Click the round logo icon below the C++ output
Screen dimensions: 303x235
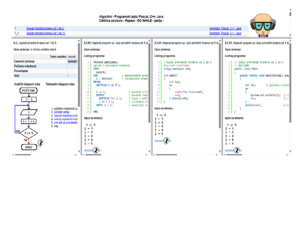(x=166, y=141)
